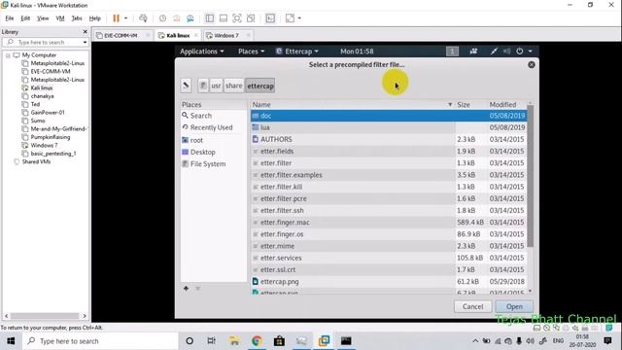Select the lua folder
This screenshot has height=350, width=622.
389,127
